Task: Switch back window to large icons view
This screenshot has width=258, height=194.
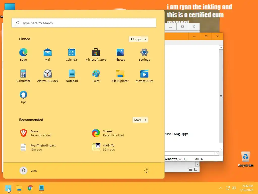Action: pyautogui.click(x=196, y=169)
